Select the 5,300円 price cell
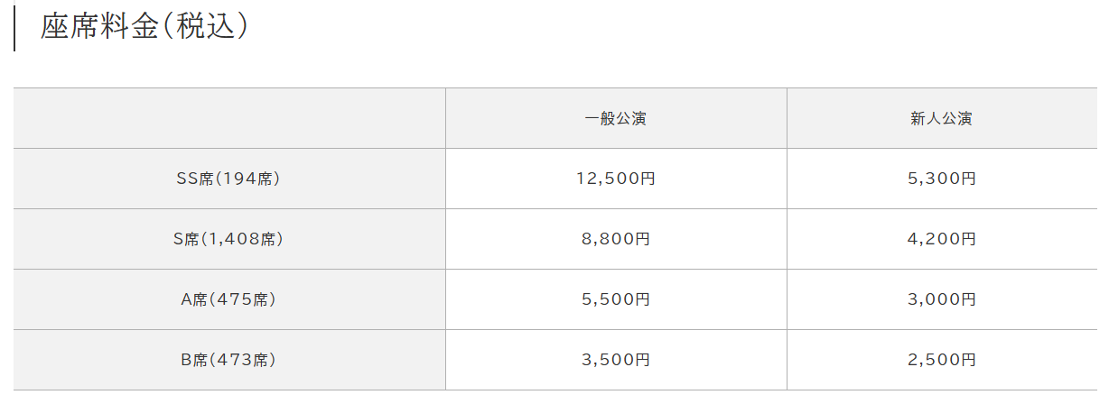This screenshot has height=404, width=1109. 942,179
